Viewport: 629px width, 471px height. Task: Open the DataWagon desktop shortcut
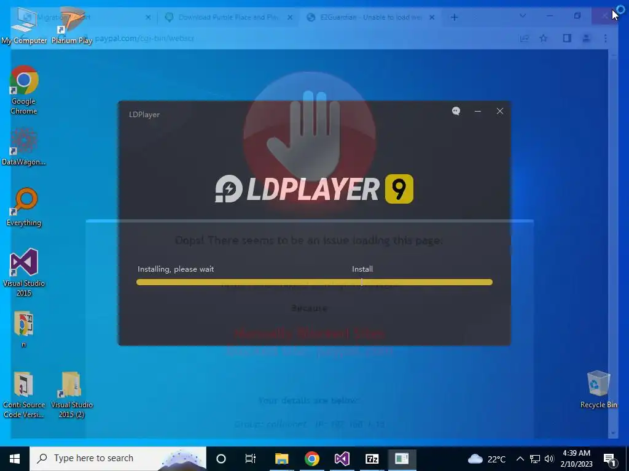24,147
